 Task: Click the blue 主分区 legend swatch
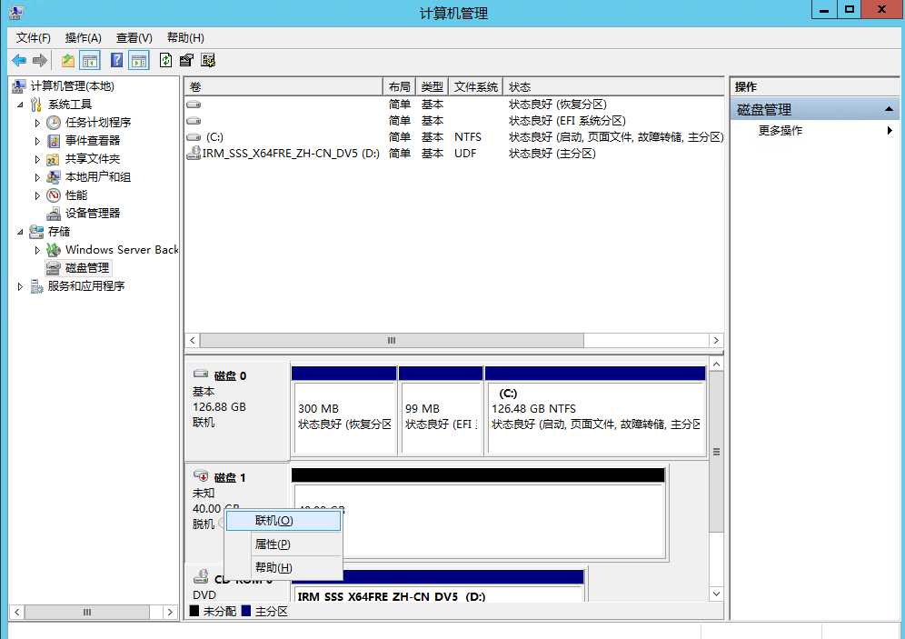(246, 611)
